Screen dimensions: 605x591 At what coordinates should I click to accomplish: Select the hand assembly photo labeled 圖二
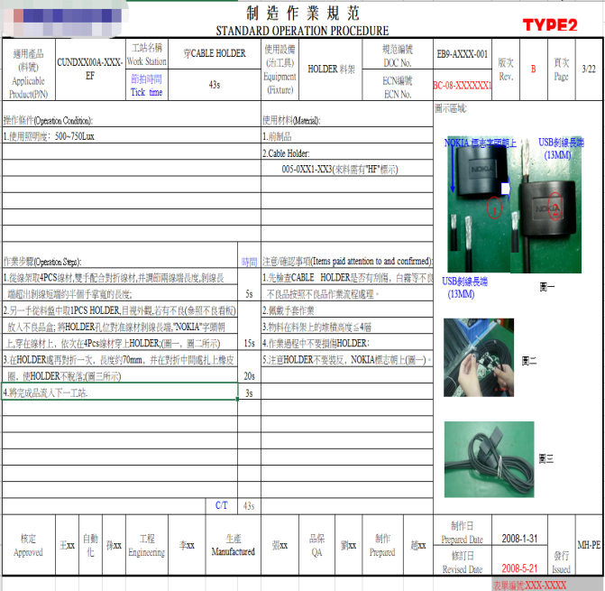479,357
